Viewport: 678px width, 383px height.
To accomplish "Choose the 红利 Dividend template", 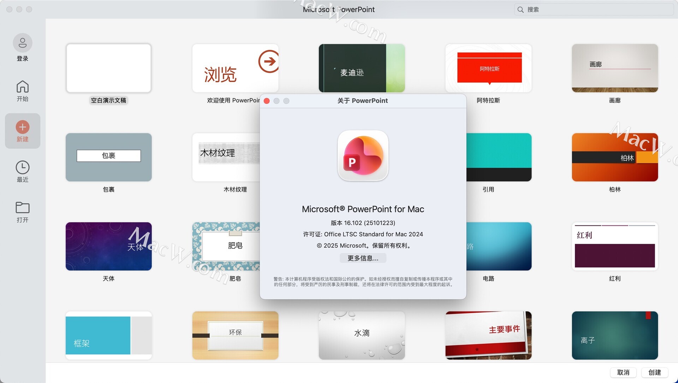I will click(615, 246).
